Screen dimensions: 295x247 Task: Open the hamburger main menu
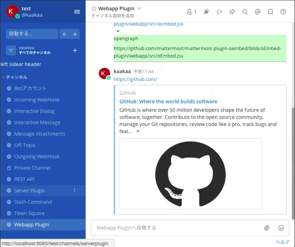click(77, 12)
